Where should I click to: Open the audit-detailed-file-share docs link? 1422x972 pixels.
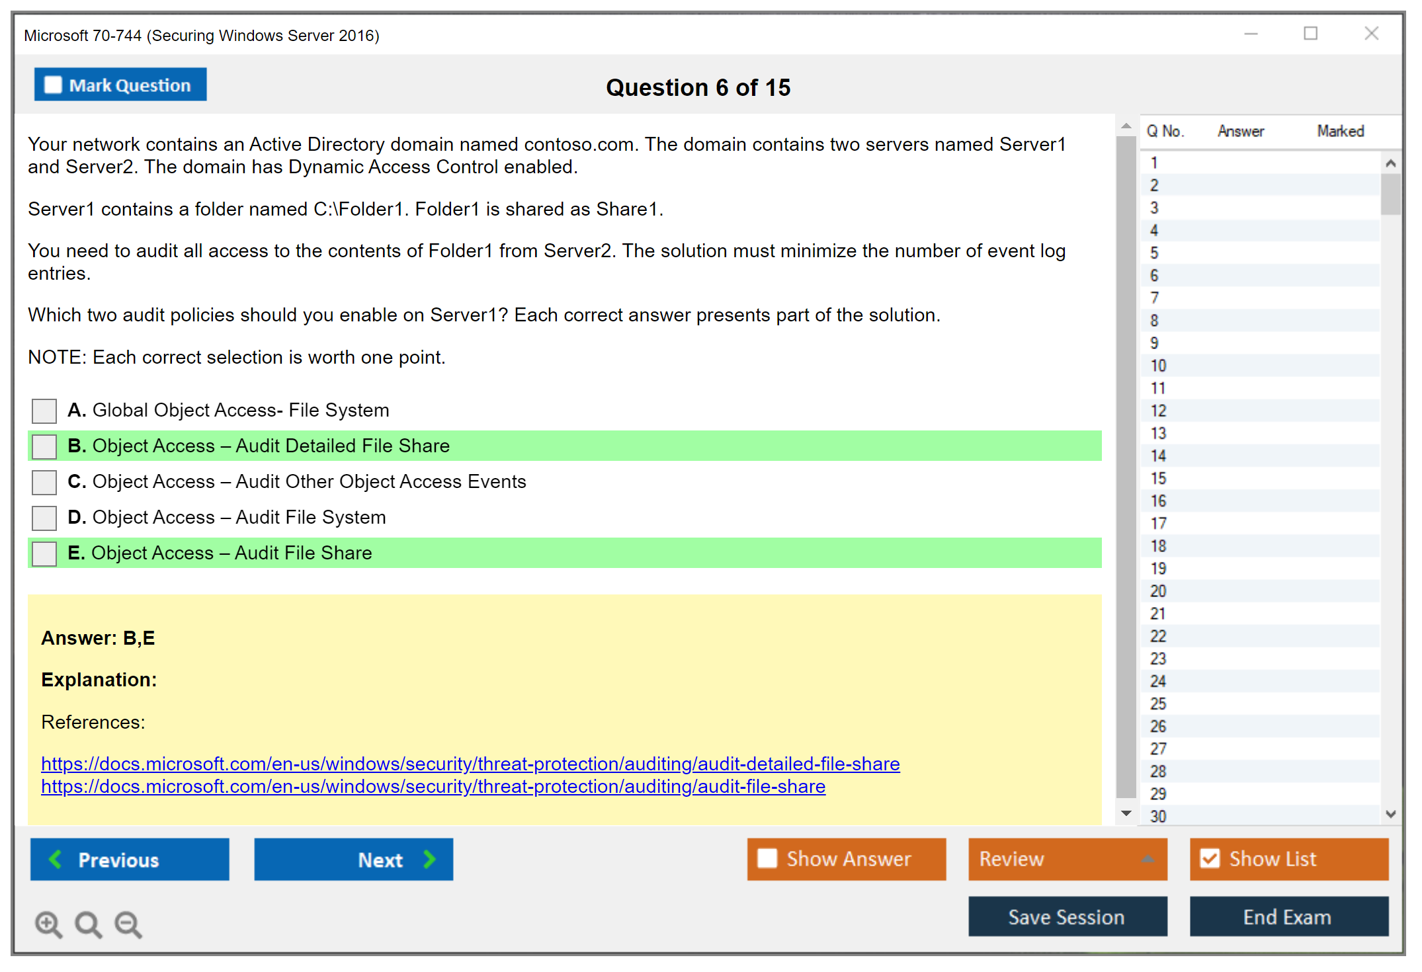[x=470, y=764]
